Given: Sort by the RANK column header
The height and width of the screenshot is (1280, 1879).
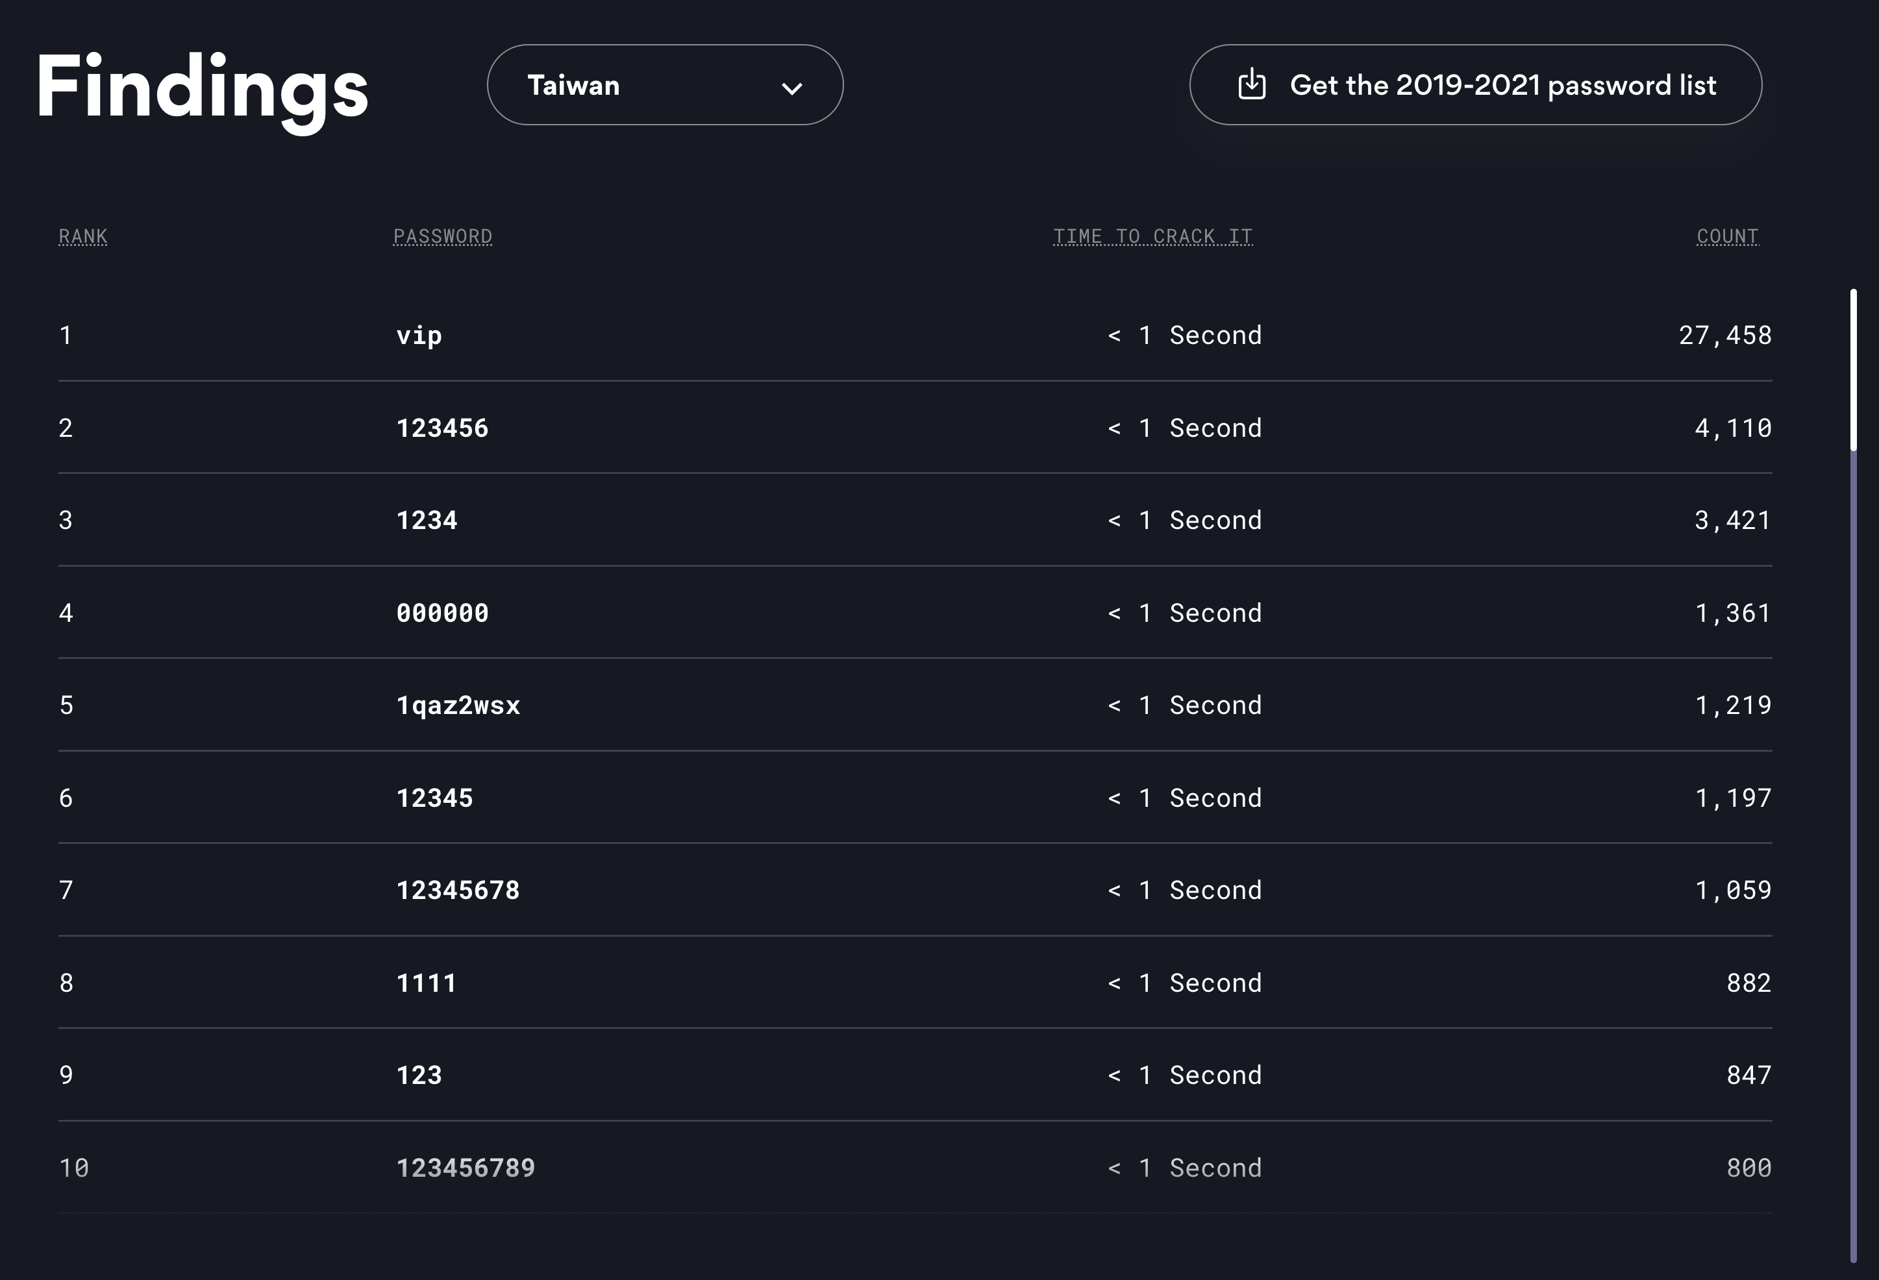Looking at the screenshot, I should pyautogui.click(x=82, y=236).
